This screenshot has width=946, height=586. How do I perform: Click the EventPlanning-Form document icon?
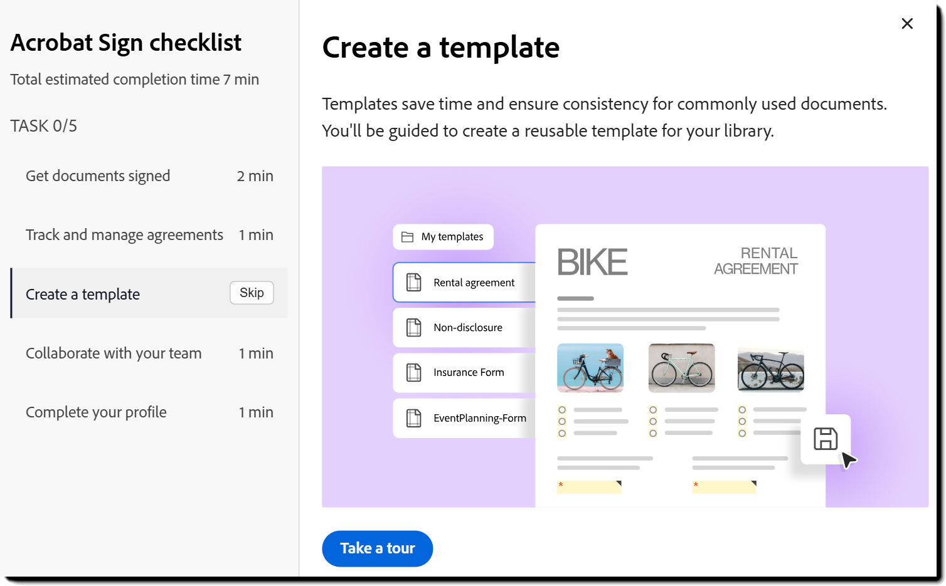tap(413, 418)
